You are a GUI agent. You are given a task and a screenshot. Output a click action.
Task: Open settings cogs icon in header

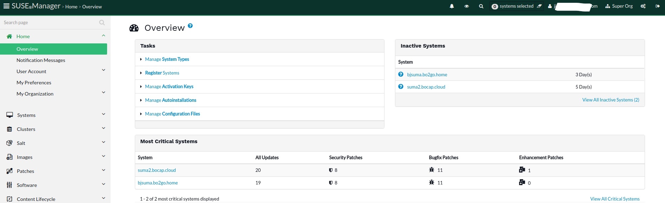tap(643, 6)
